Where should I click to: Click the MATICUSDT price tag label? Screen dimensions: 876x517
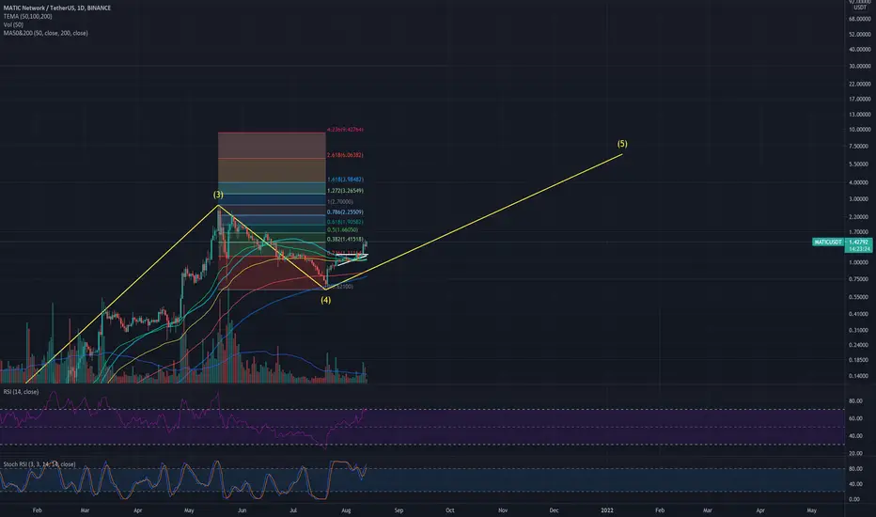pos(828,242)
